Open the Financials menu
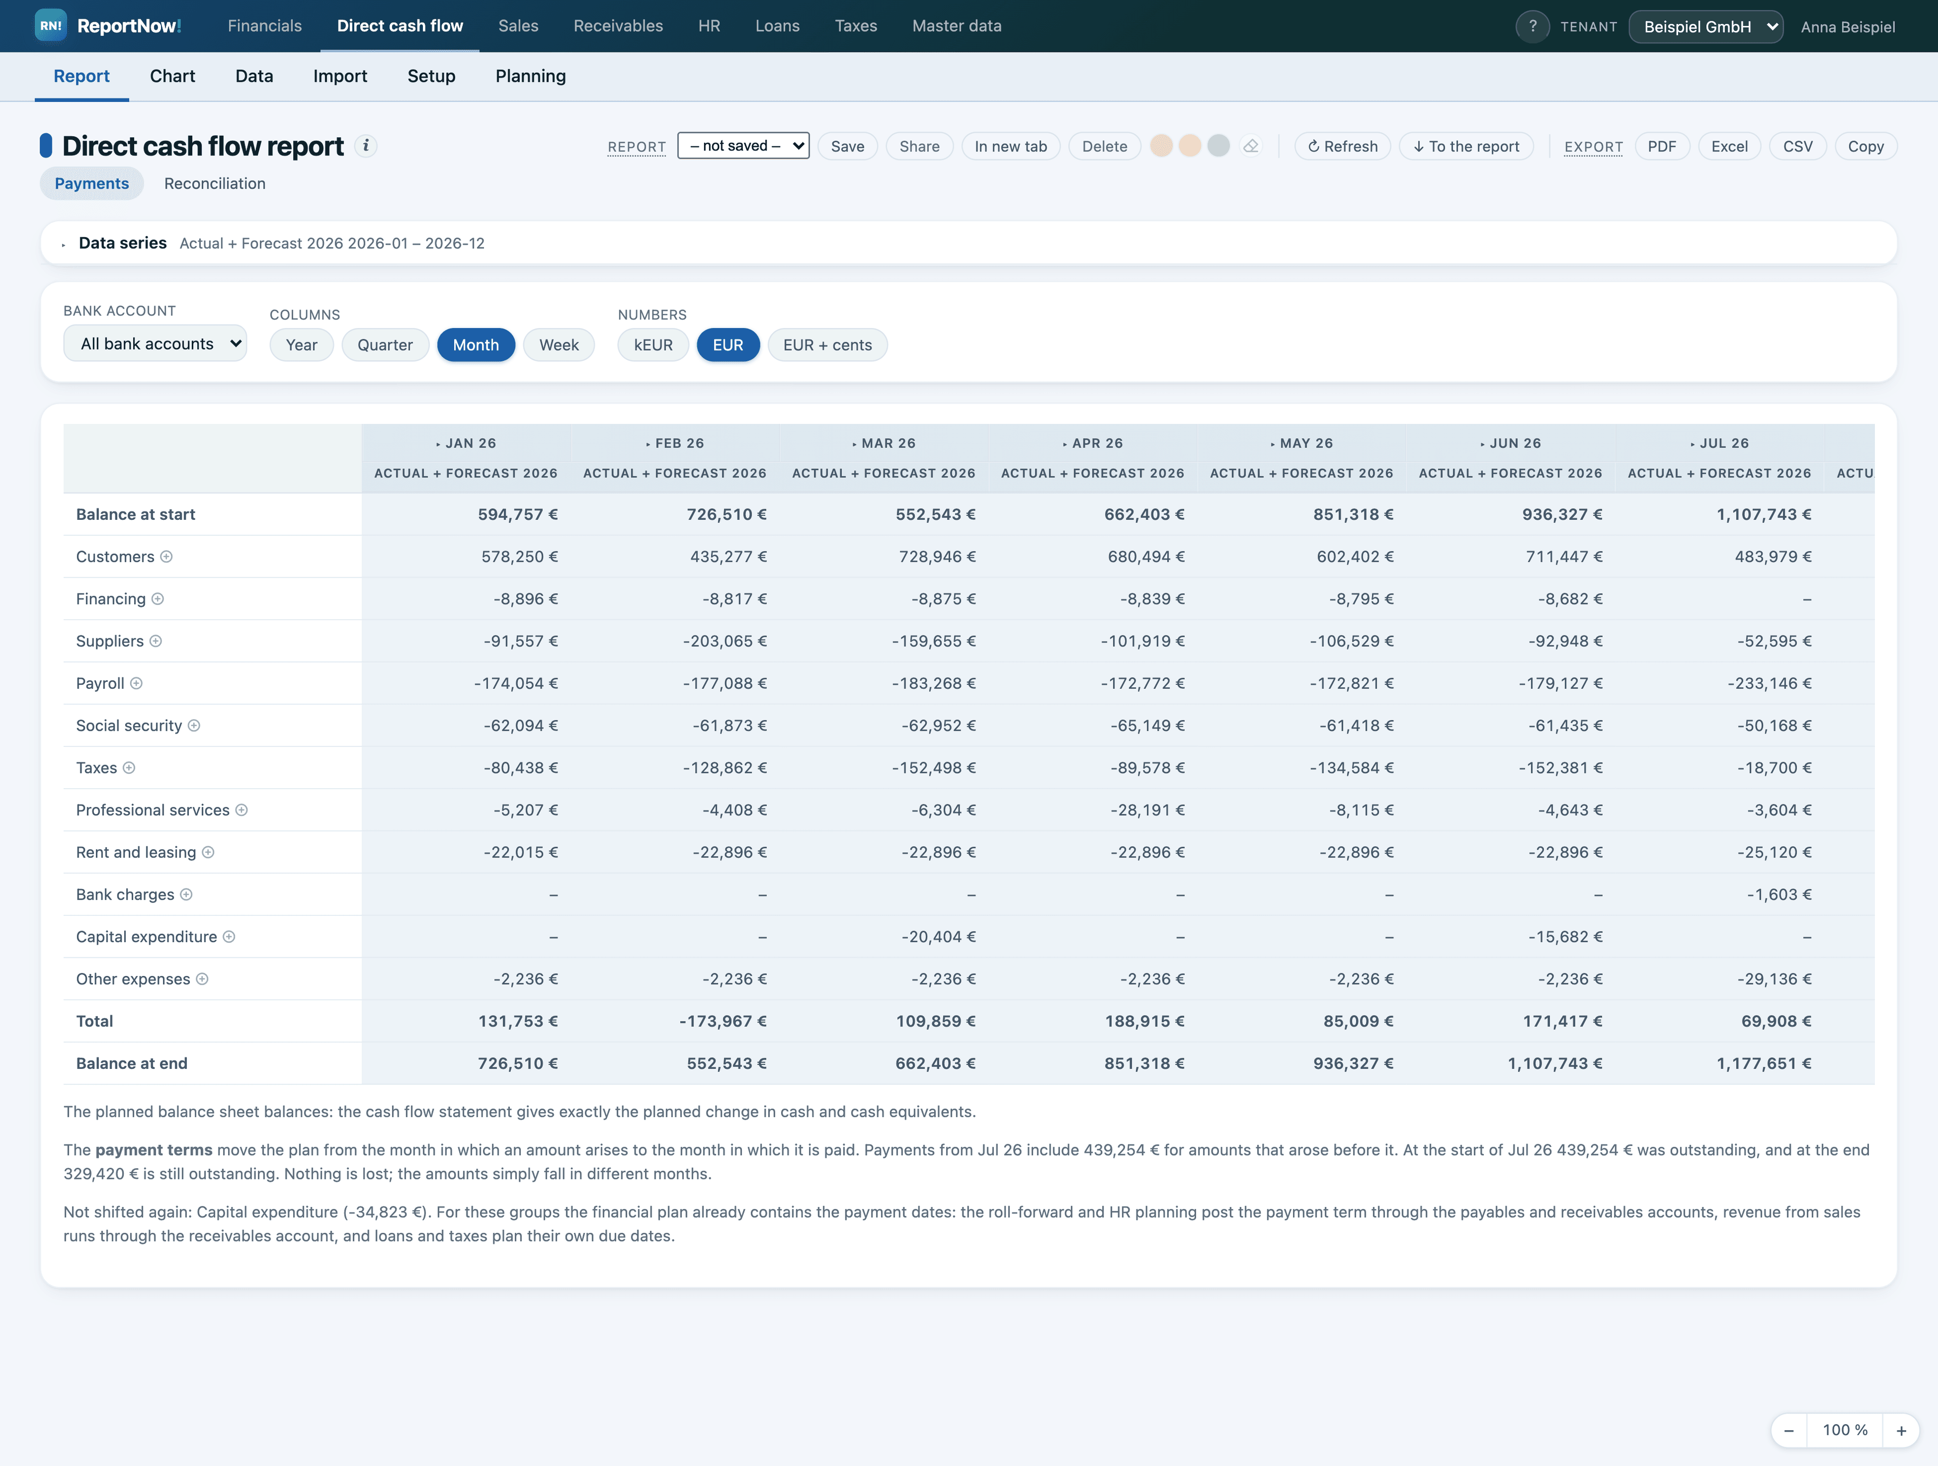Screen dimensions: 1938x1466 point(264,25)
